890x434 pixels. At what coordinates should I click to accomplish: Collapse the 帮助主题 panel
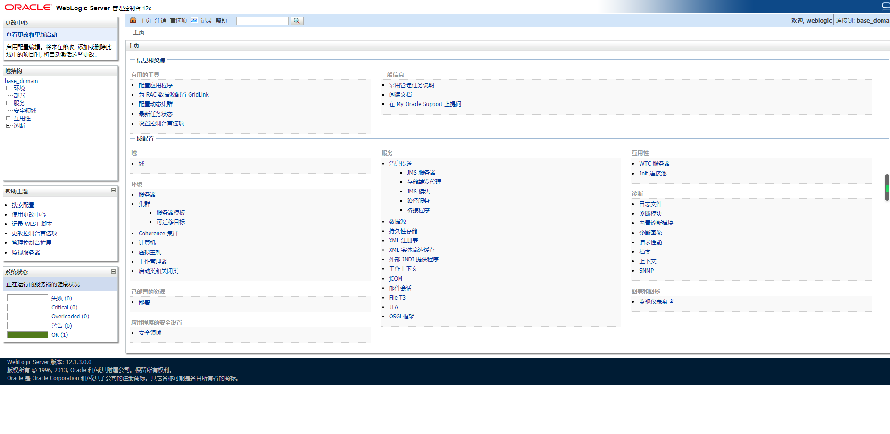click(x=113, y=191)
